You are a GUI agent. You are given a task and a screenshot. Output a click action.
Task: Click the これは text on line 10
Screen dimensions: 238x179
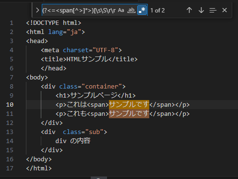[x=77, y=105]
